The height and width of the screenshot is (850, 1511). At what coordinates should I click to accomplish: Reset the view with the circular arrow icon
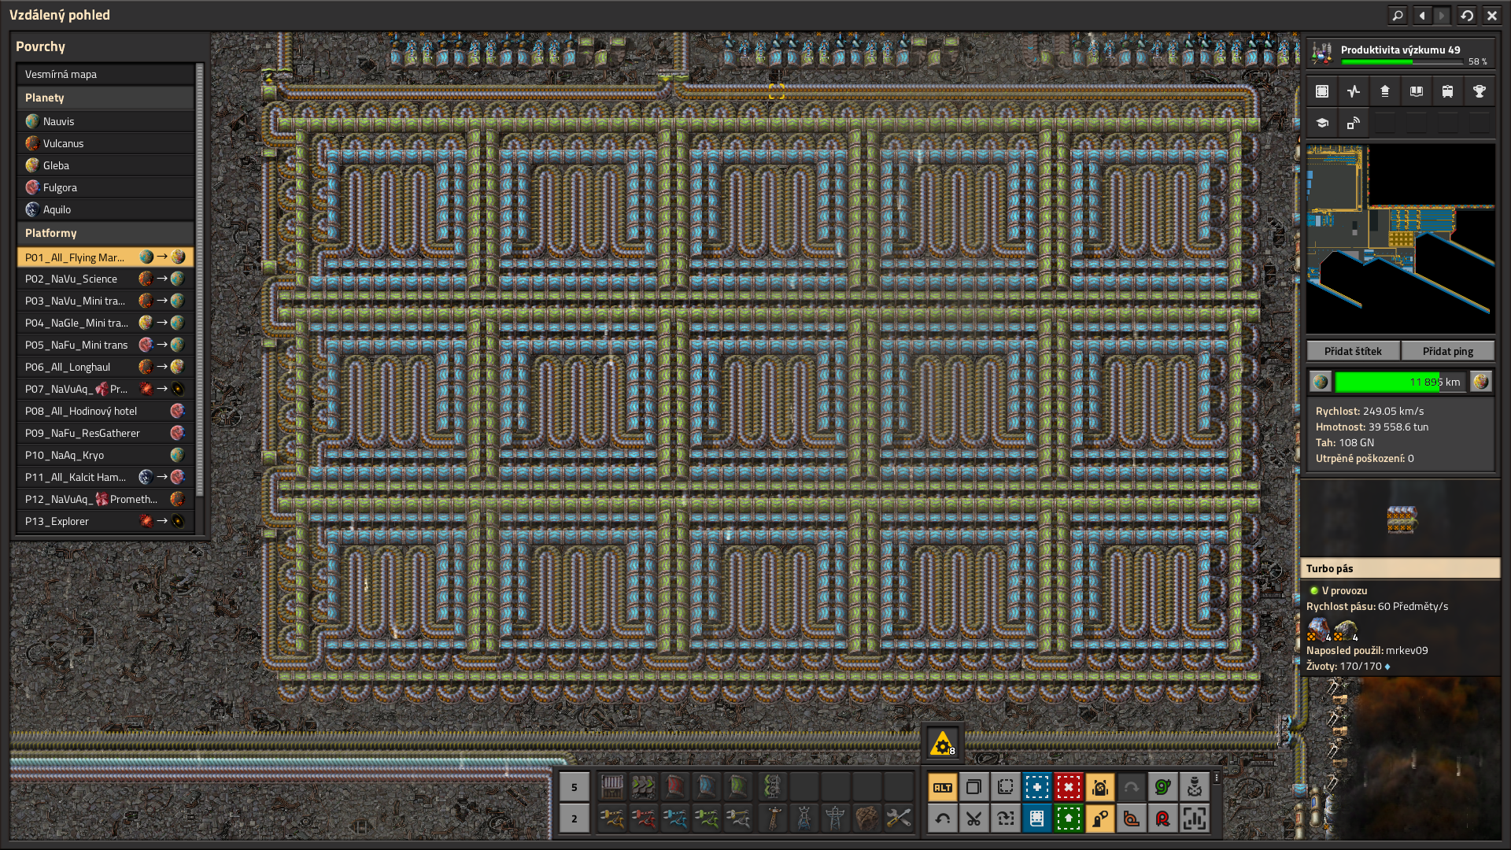click(x=1467, y=15)
